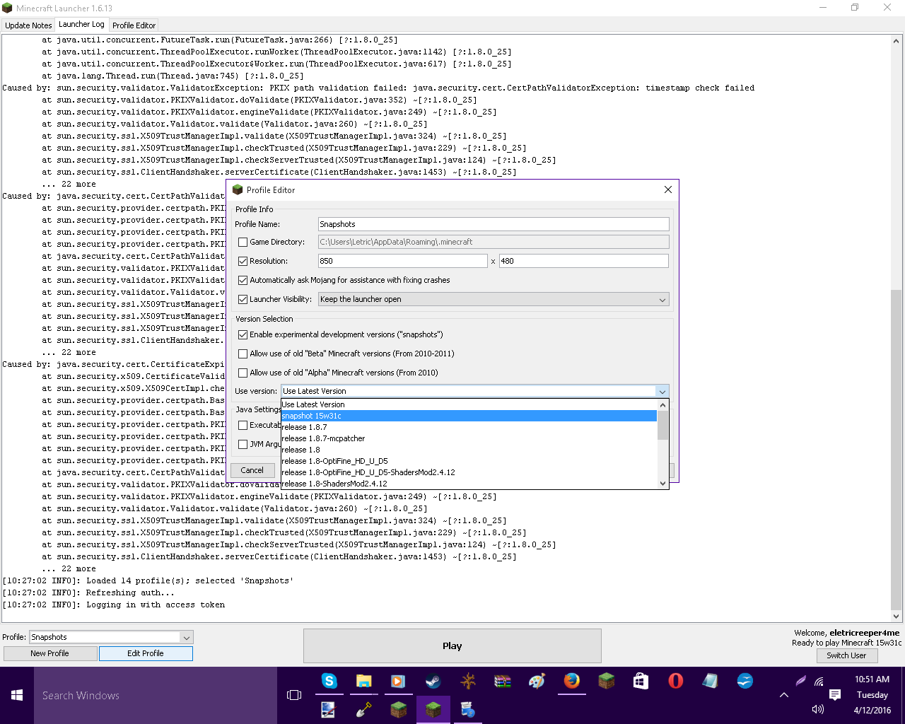
Task: Allow old Beta Minecraft versions
Action: [243, 354]
